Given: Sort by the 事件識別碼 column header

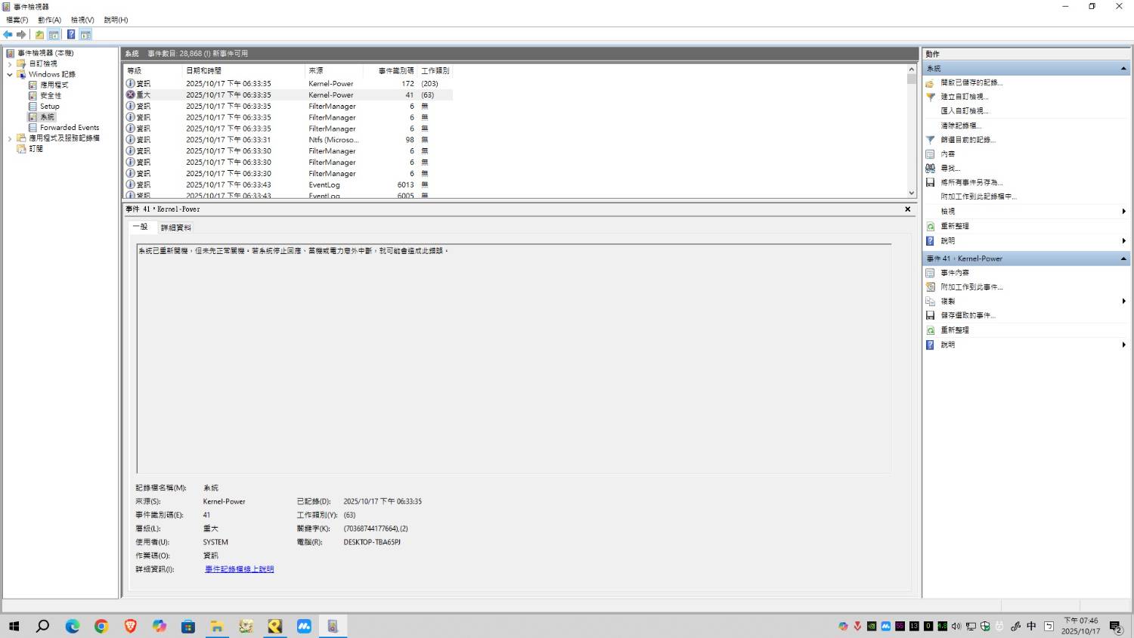Looking at the screenshot, I should [395, 70].
